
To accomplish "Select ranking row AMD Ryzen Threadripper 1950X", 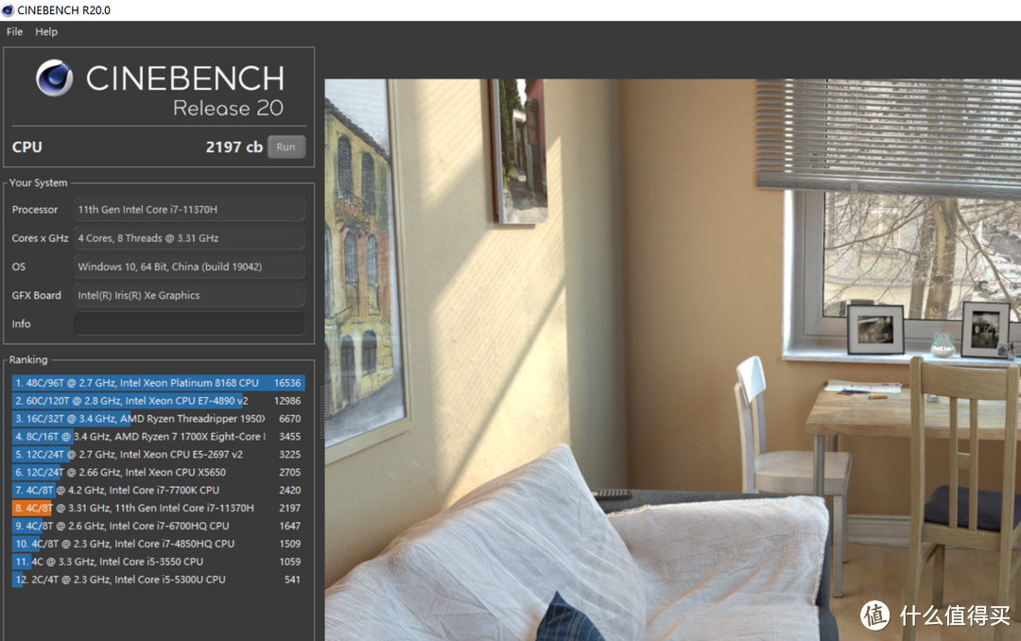I will tap(158, 419).
